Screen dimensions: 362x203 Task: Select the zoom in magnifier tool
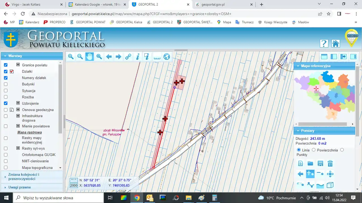coord(71,57)
